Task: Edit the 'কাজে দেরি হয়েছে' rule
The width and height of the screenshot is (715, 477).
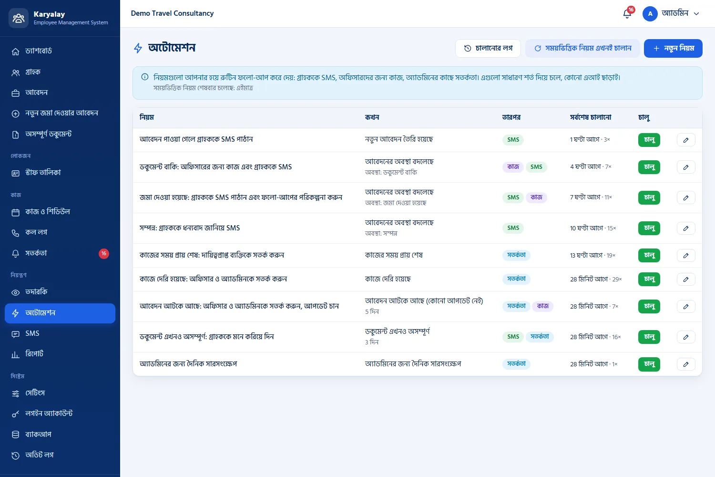Action: pos(686,279)
